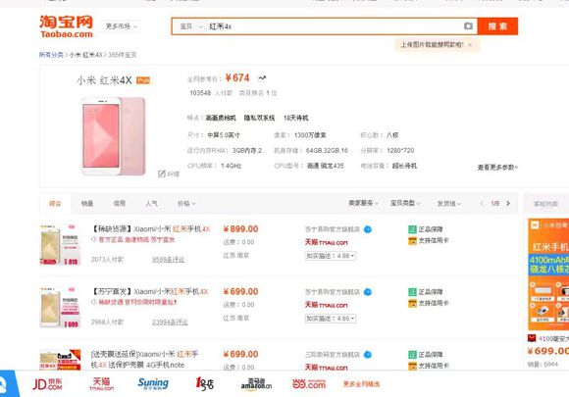Click 23994条评论 link

pyautogui.click(x=170, y=323)
